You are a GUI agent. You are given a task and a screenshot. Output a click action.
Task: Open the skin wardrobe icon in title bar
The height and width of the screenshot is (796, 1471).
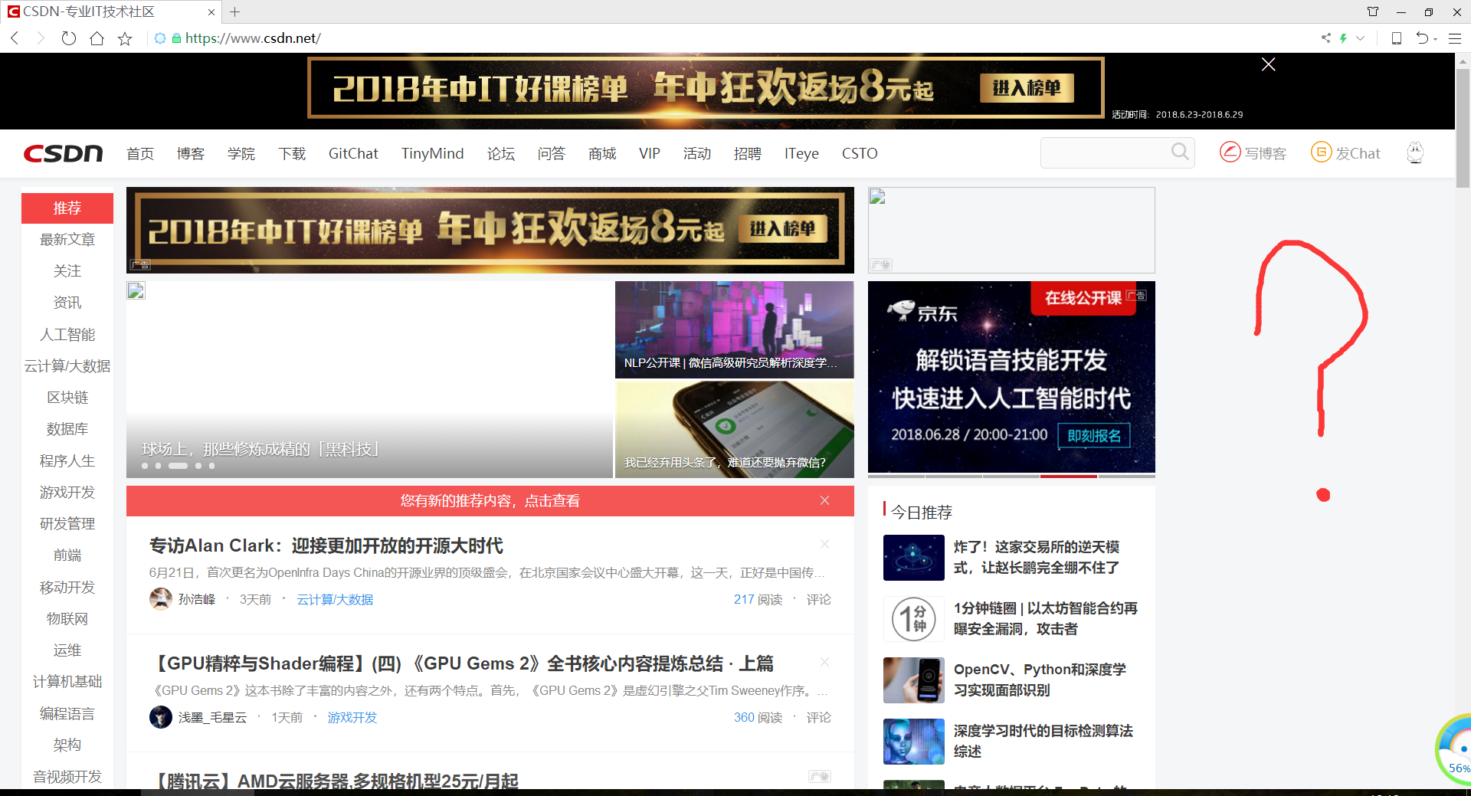pos(1373,12)
